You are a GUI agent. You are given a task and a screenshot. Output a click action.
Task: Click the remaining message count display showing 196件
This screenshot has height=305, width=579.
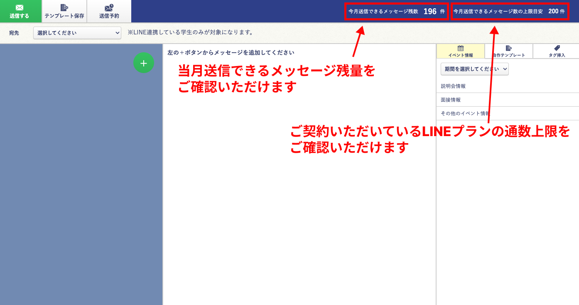tap(396, 12)
